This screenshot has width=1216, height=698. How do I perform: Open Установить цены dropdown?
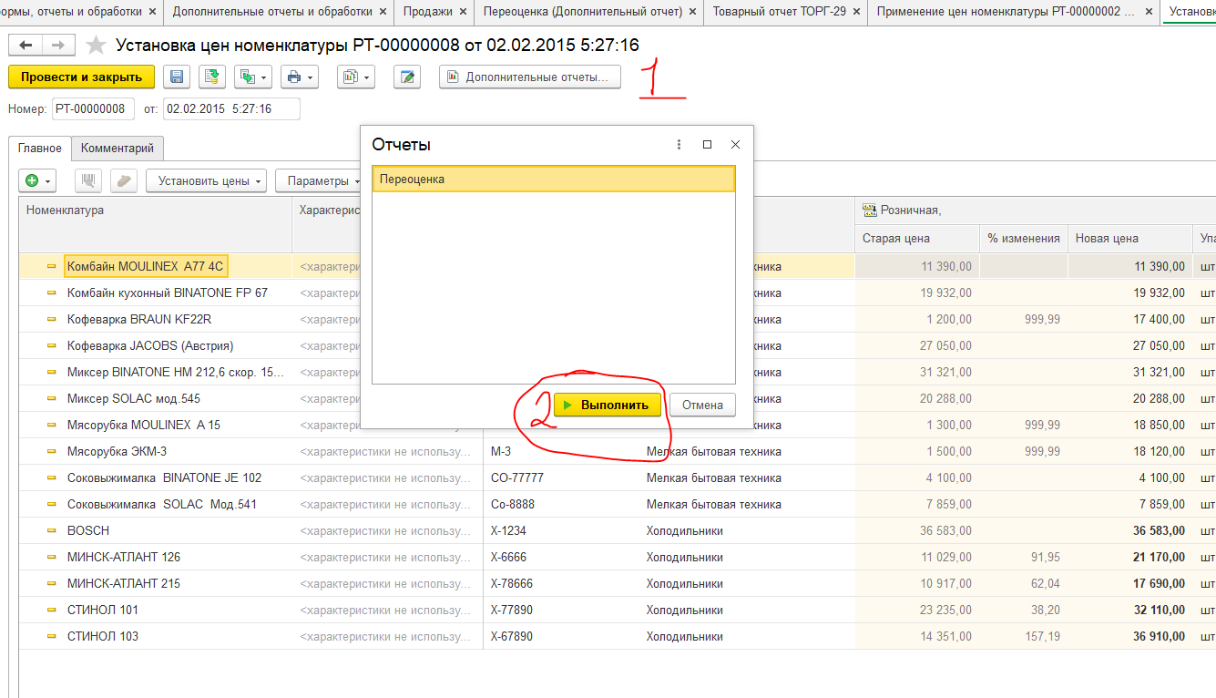[x=206, y=180]
